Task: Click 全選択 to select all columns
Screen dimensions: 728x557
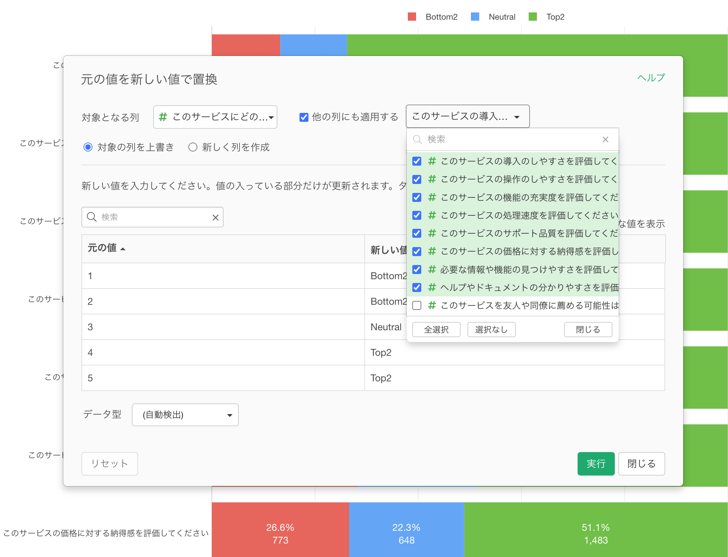Action: [436, 330]
